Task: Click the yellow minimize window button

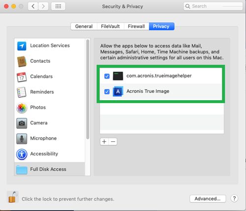Action: pyautogui.click(x=14, y=6)
